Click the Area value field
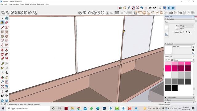This screenshot has width=197, height=111. (187, 29)
